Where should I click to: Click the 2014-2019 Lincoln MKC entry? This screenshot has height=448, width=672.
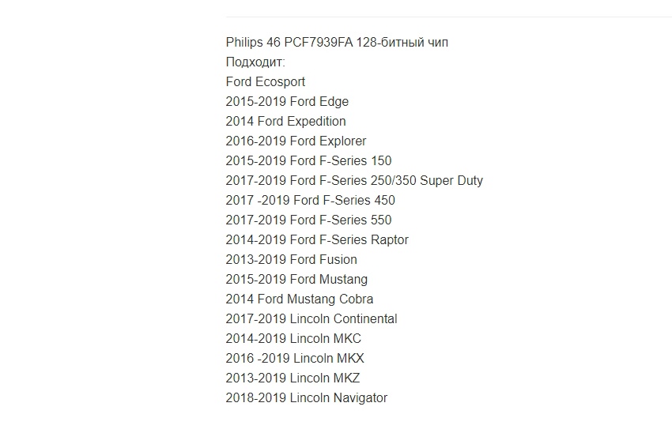293,338
